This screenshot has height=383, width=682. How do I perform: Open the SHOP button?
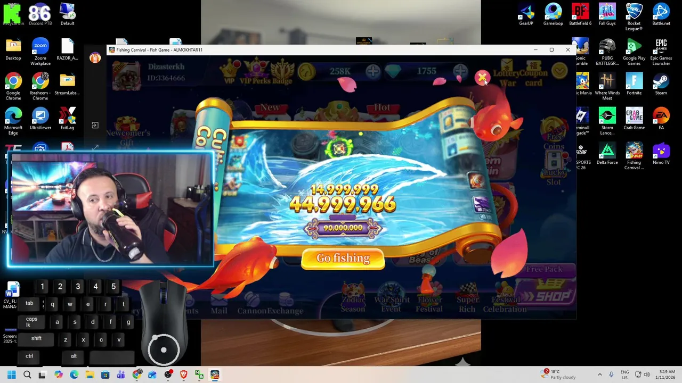click(548, 296)
